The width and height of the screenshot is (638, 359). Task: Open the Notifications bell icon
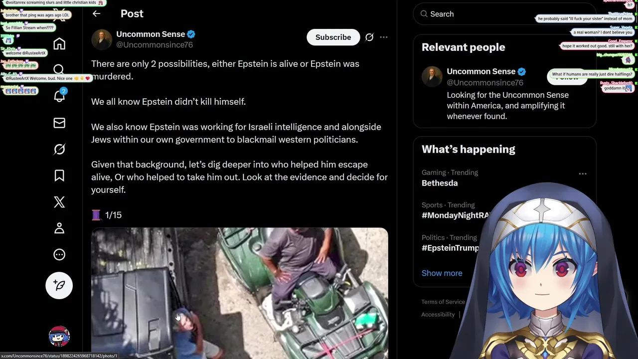(59, 96)
